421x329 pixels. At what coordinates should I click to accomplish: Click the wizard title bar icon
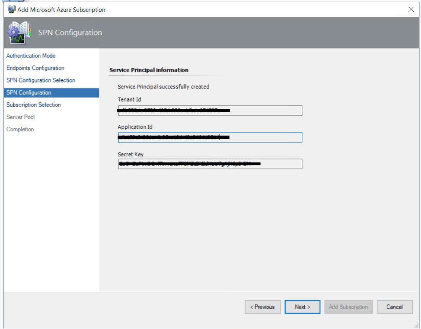[12, 9]
